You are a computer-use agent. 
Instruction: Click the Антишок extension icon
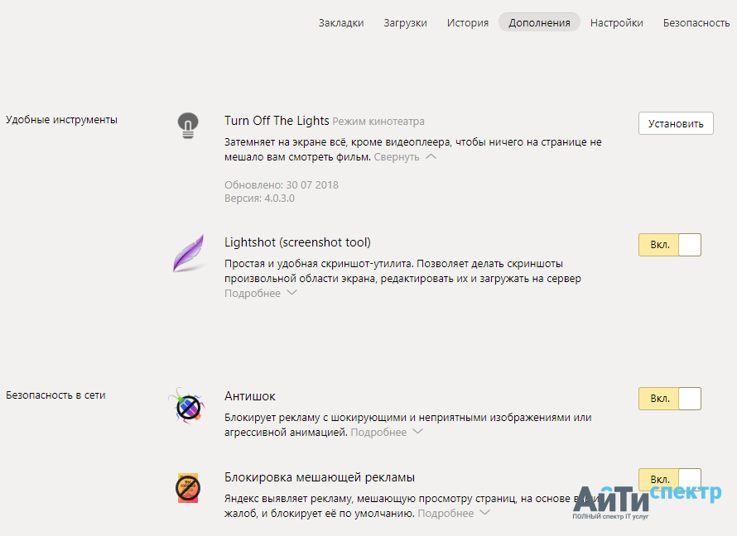[x=186, y=406]
